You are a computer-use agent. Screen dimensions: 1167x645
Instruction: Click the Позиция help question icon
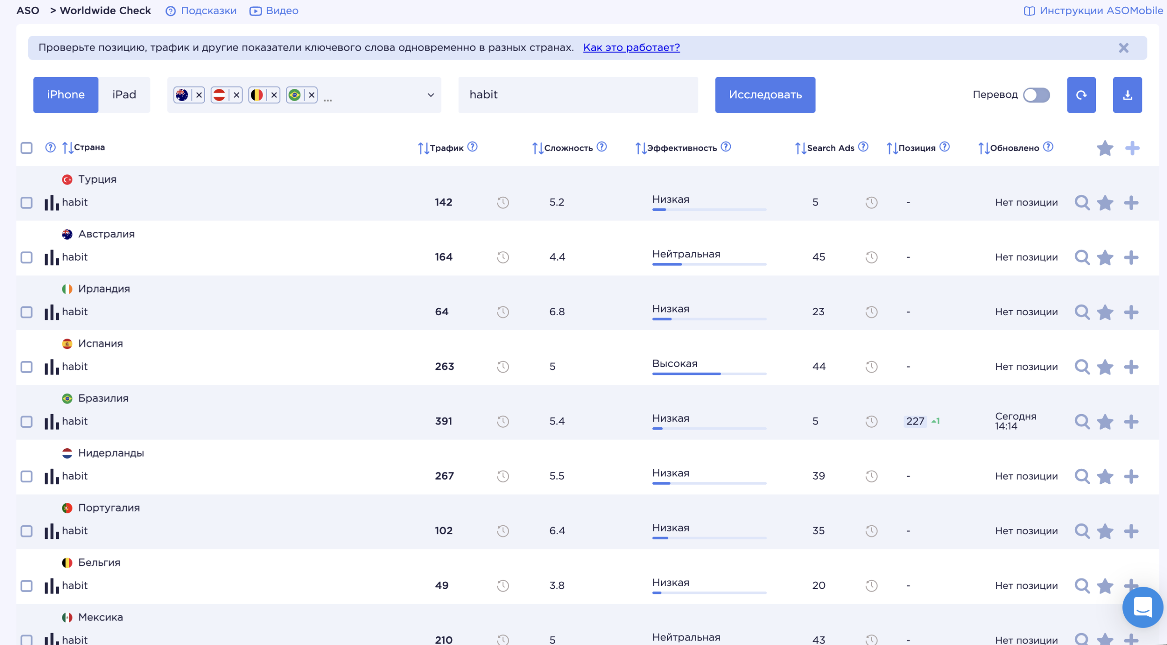click(945, 147)
